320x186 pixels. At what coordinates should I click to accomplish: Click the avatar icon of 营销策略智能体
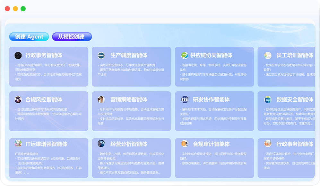coord(101,99)
